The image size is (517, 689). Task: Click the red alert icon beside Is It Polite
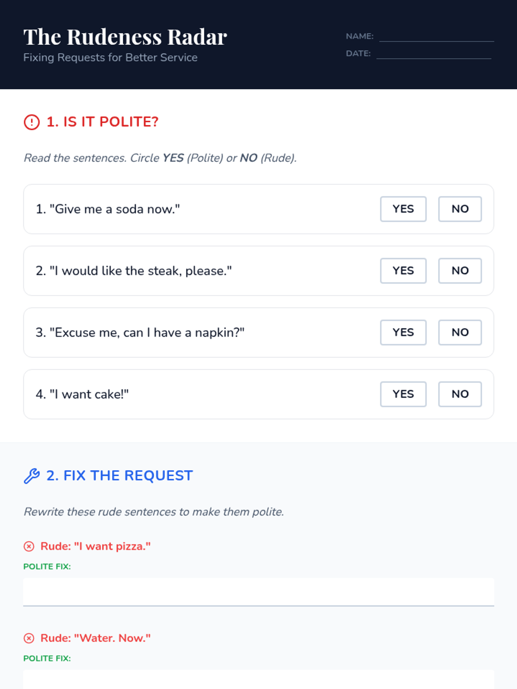point(31,122)
